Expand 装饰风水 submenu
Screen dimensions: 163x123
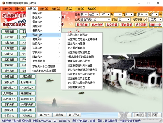[44, 48]
